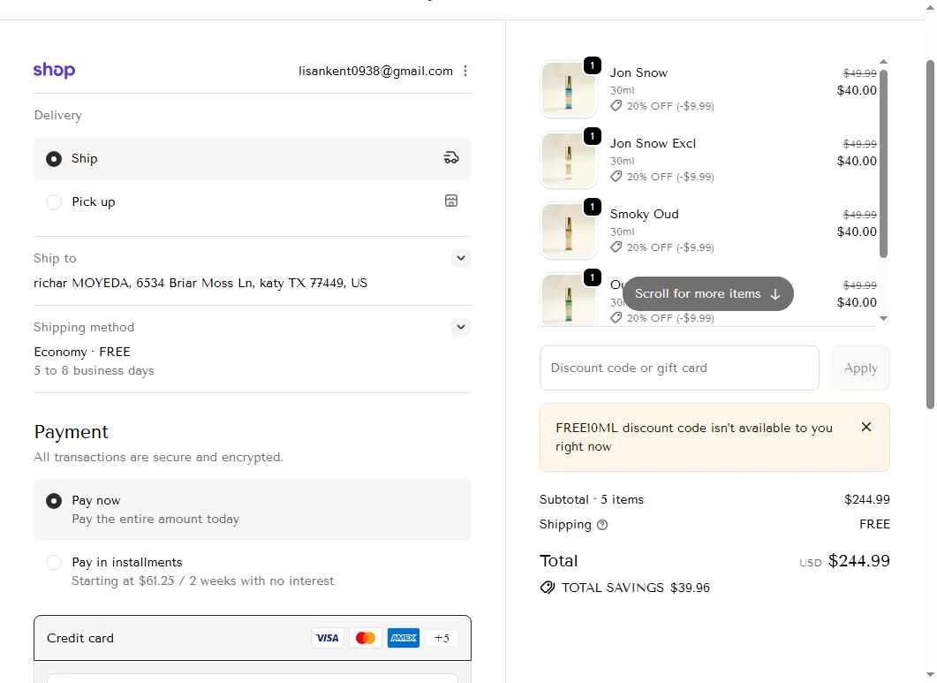Click the Shipping help question mark icon
The width and height of the screenshot is (937, 683).
coord(602,525)
